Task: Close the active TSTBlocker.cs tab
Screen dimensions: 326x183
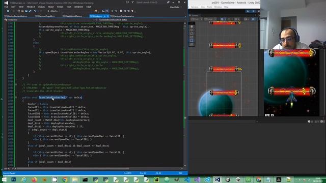Action: tap(107, 16)
